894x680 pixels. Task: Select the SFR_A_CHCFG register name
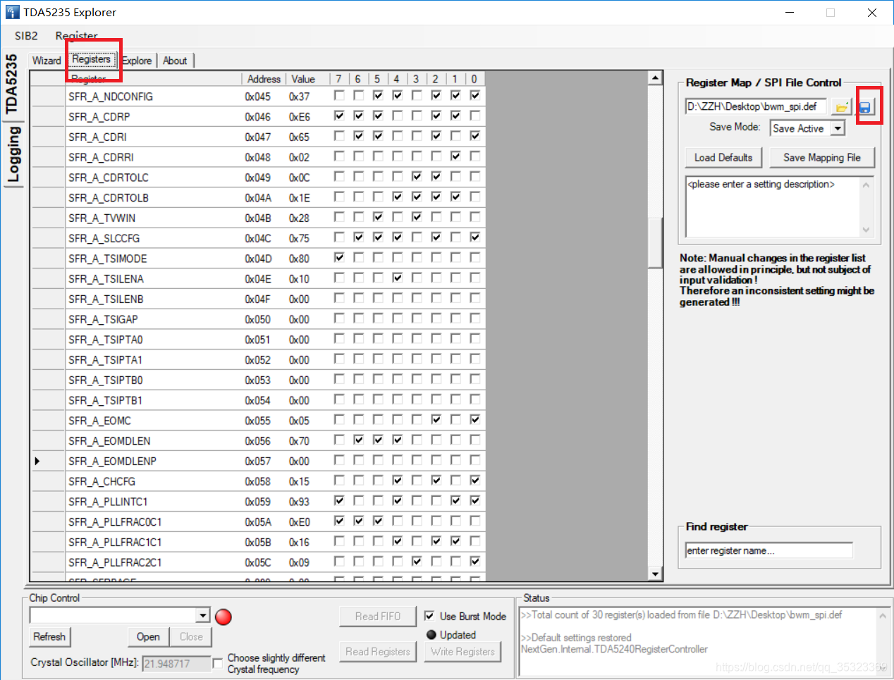click(x=102, y=481)
